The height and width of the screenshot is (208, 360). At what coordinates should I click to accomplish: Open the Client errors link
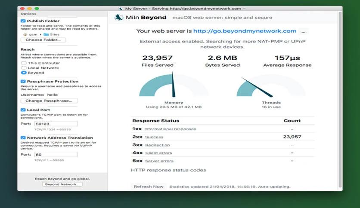[x=158, y=153]
